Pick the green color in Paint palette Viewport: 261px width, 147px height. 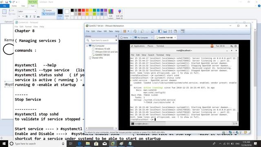94,10
